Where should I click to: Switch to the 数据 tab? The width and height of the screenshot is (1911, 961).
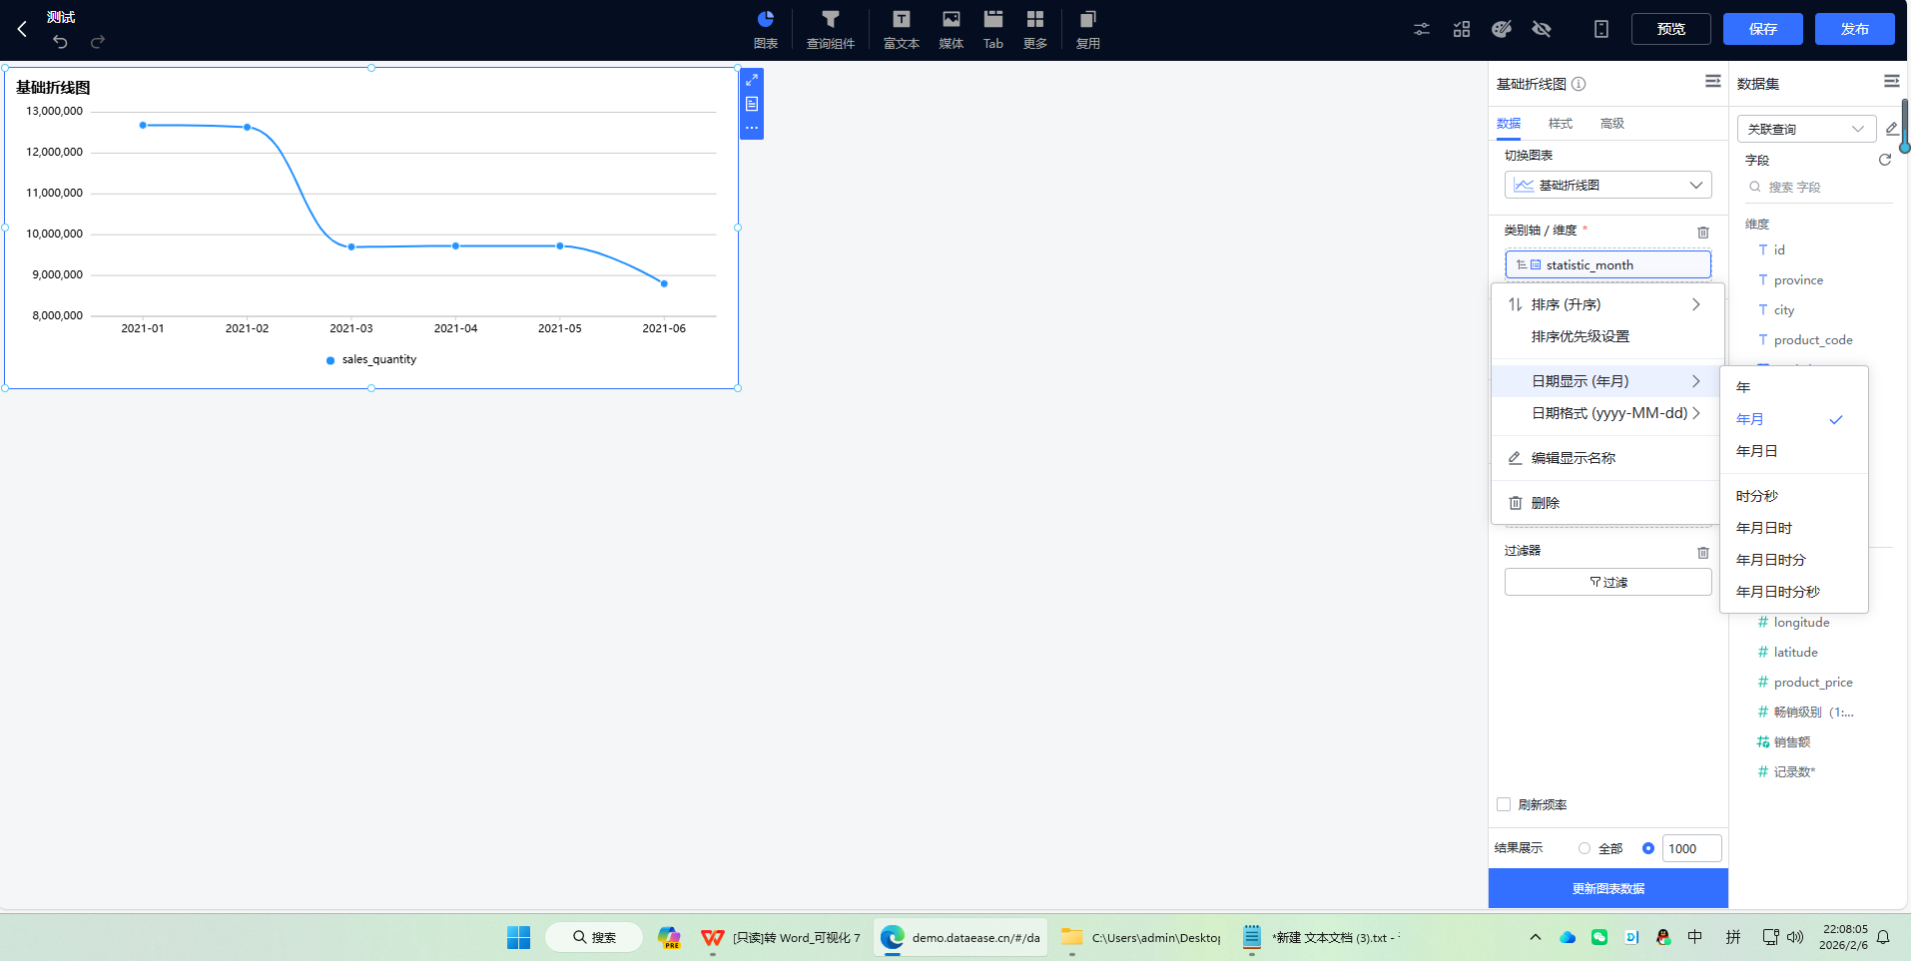1509,124
